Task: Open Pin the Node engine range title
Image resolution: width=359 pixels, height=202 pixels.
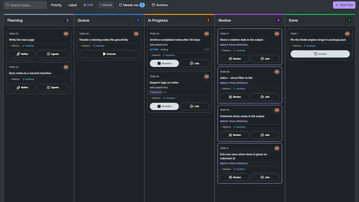Action: pyautogui.click(x=318, y=40)
